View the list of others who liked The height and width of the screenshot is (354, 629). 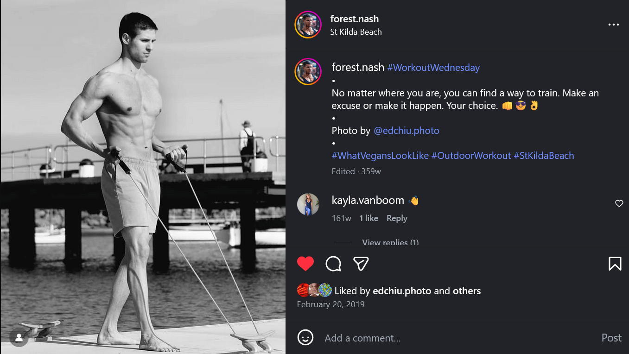pos(466,291)
